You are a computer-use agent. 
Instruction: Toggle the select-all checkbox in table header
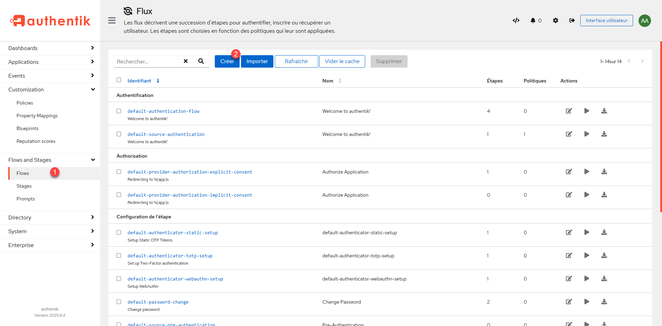pos(119,80)
